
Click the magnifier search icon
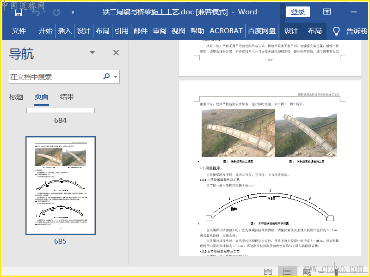pyautogui.click(x=106, y=76)
